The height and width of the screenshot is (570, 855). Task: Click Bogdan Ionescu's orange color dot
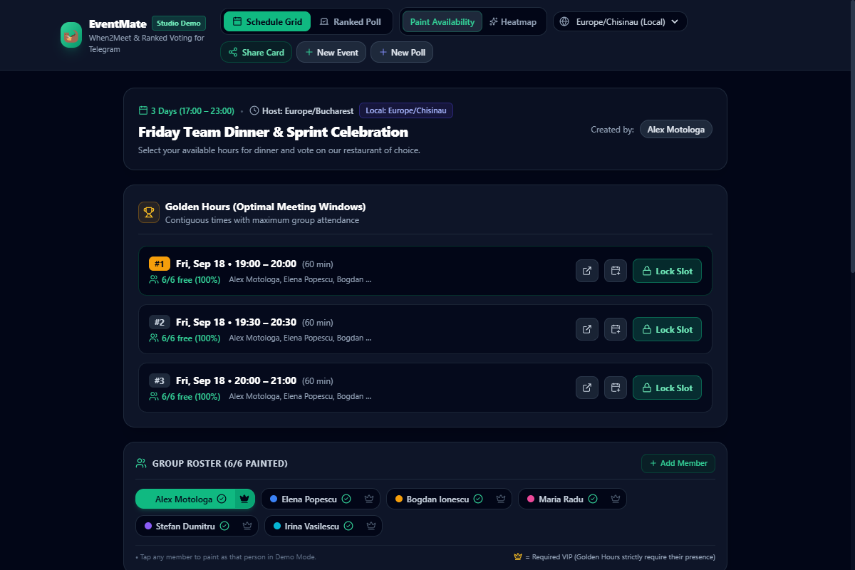click(399, 499)
